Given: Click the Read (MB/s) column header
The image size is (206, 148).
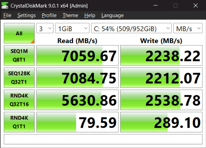Looking at the screenshot, I should coord(77,41).
